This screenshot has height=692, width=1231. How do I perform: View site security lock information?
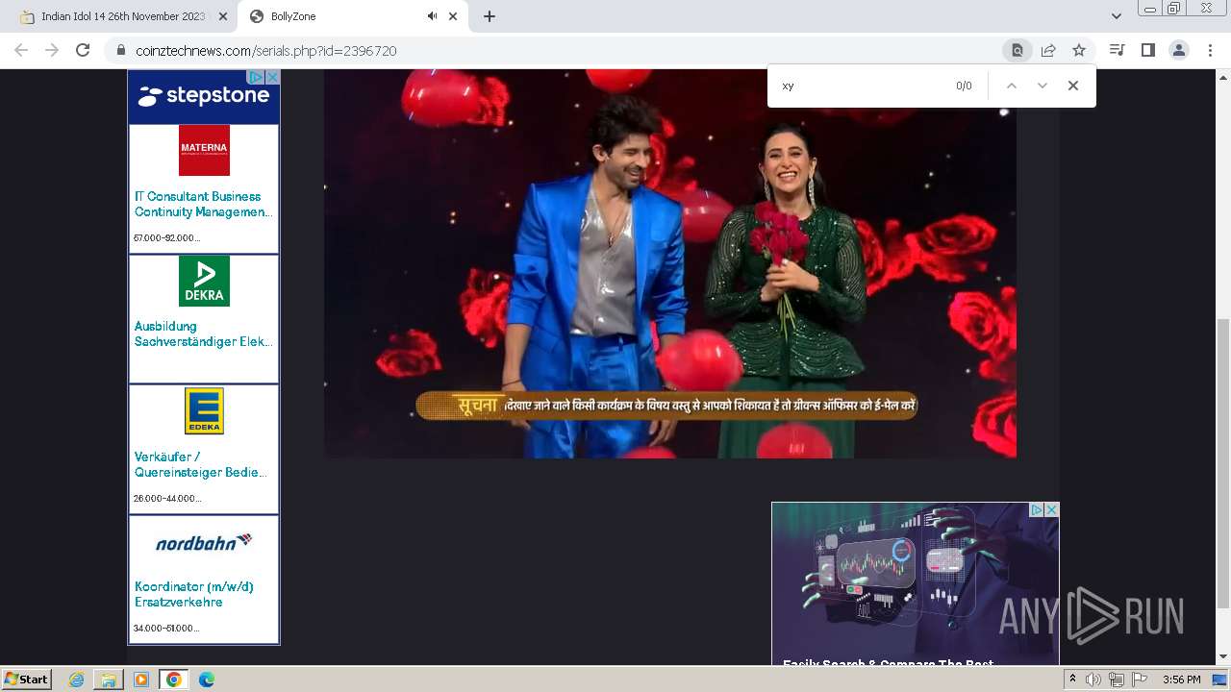[x=120, y=51]
